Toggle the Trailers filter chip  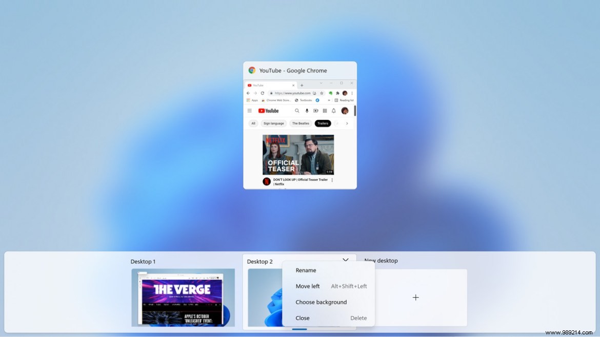[323, 123]
